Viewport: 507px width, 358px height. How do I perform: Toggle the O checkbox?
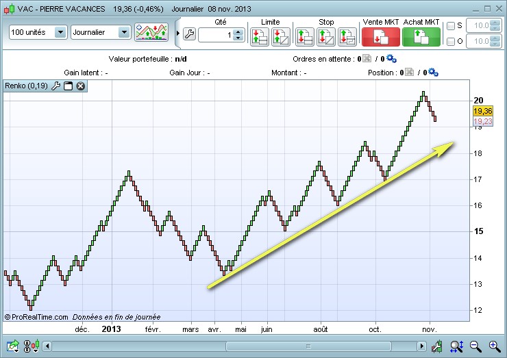(451, 41)
